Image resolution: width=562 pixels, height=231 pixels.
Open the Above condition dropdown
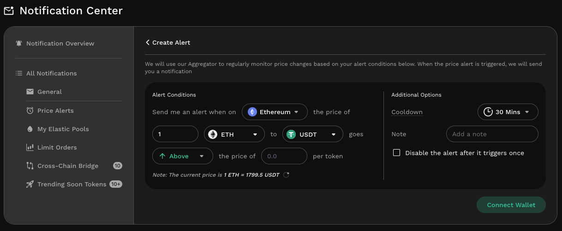click(x=182, y=156)
